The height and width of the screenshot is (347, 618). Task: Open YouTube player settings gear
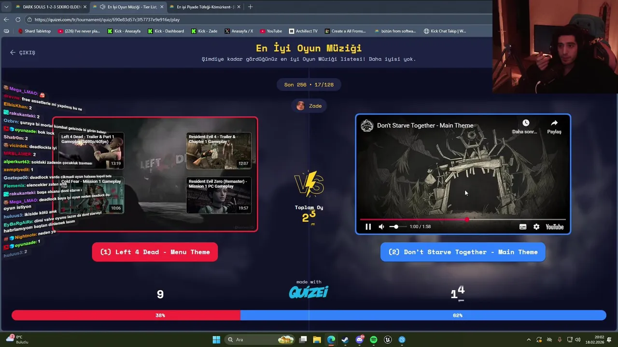pos(536,227)
